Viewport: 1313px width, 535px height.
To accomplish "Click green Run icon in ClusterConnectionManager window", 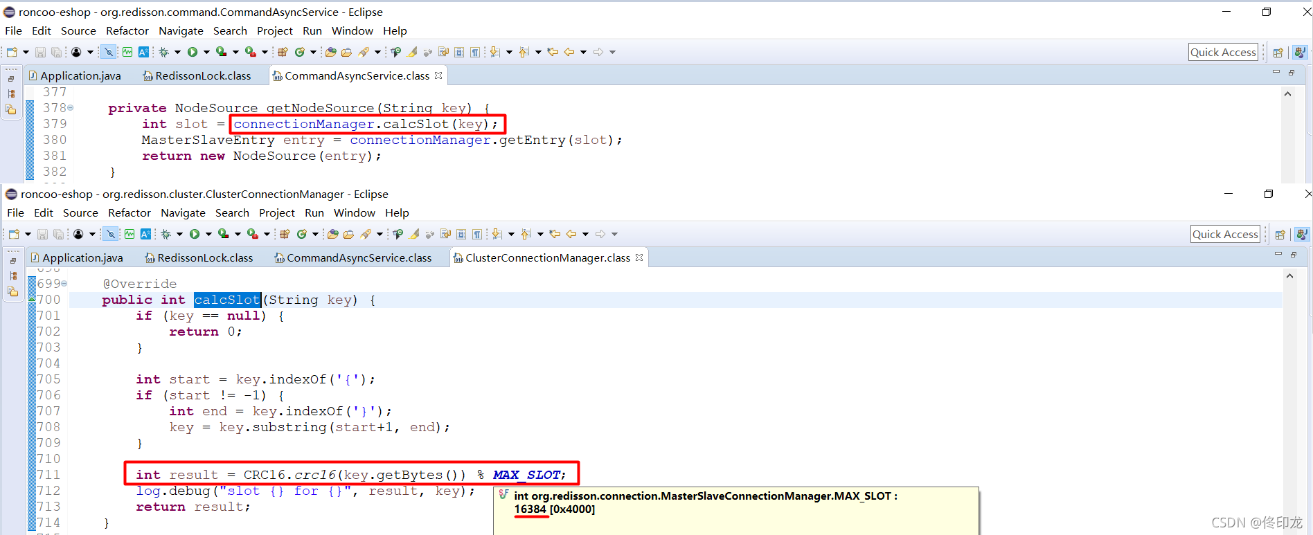I will [x=195, y=234].
